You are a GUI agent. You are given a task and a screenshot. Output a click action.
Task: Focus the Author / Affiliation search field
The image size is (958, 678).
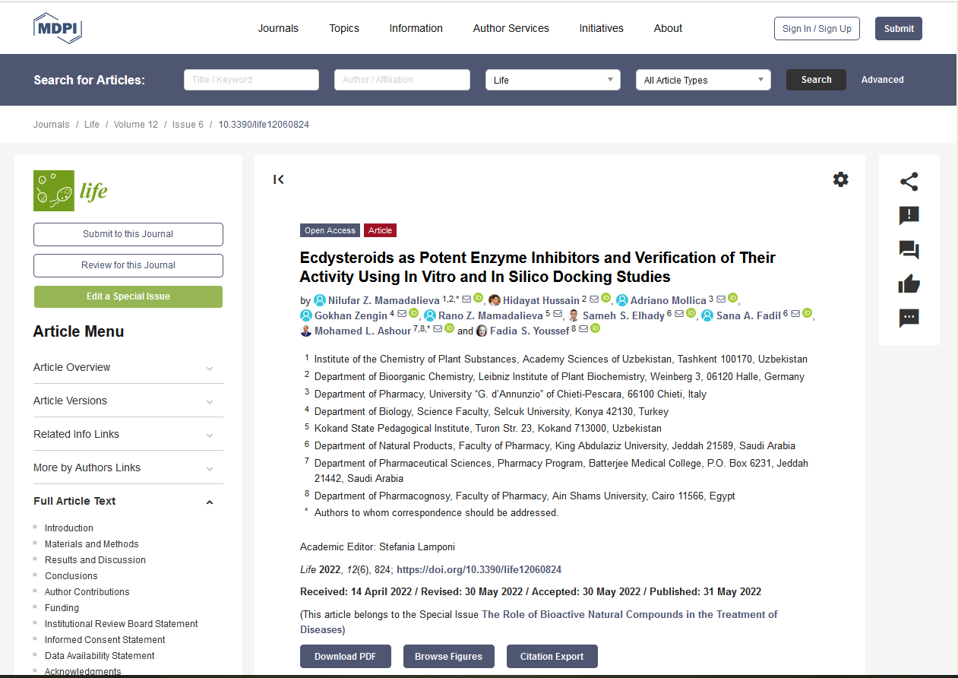(x=402, y=80)
